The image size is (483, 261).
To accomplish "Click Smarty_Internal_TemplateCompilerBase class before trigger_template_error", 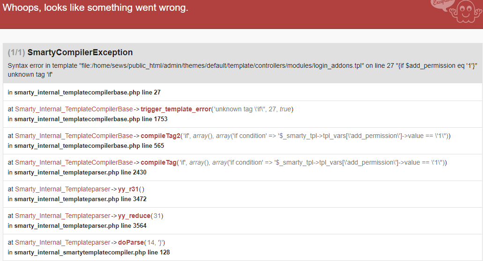I will [x=74, y=109].
